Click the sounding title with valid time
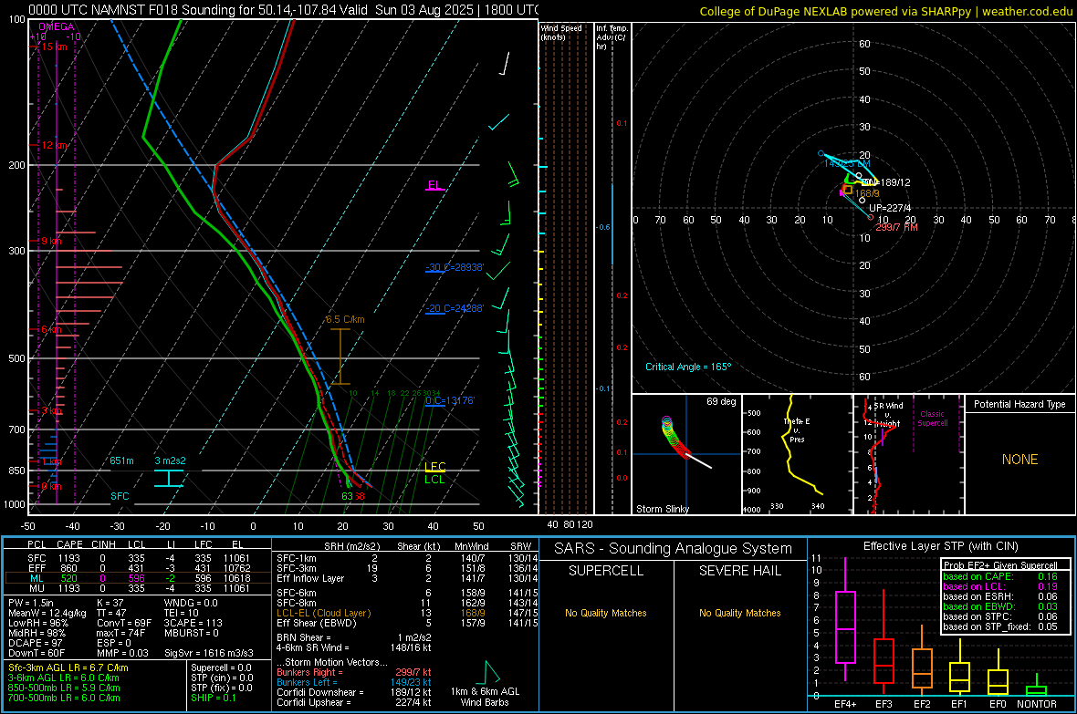Image resolution: width=1077 pixels, height=714 pixels. click(284, 10)
